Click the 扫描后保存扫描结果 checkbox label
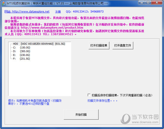 click(x=122, y=95)
